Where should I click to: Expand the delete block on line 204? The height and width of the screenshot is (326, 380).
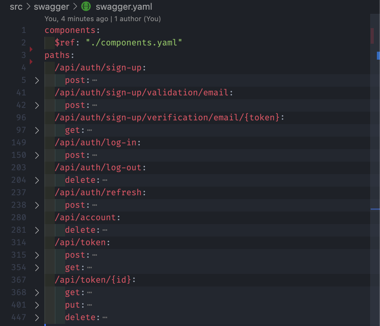[37, 180]
